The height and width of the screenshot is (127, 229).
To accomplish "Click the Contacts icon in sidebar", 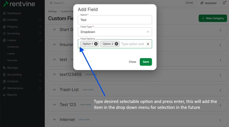I will click(x=4, y=81).
